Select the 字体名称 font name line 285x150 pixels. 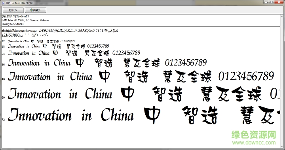coord(15,17)
